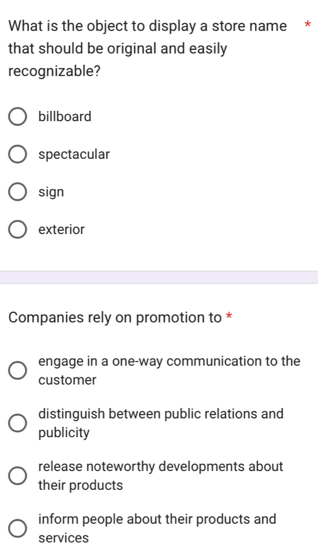This screenshot has height=554, width=318.
Task: Click 'engage in a one-way communication' label text
Action: 169,371
